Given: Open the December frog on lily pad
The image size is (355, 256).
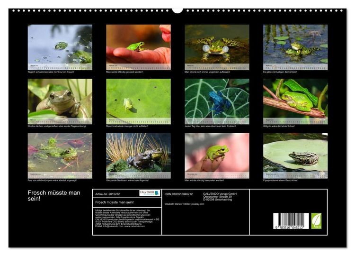Looking at the screenshot, I should (x=295, y=155).
